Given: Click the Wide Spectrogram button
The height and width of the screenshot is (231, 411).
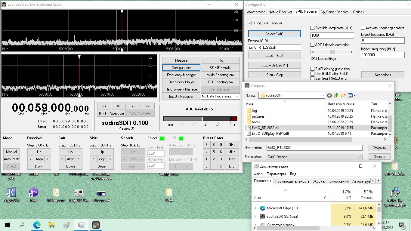Looking at the screenshot, I should (x=220, y=75).
